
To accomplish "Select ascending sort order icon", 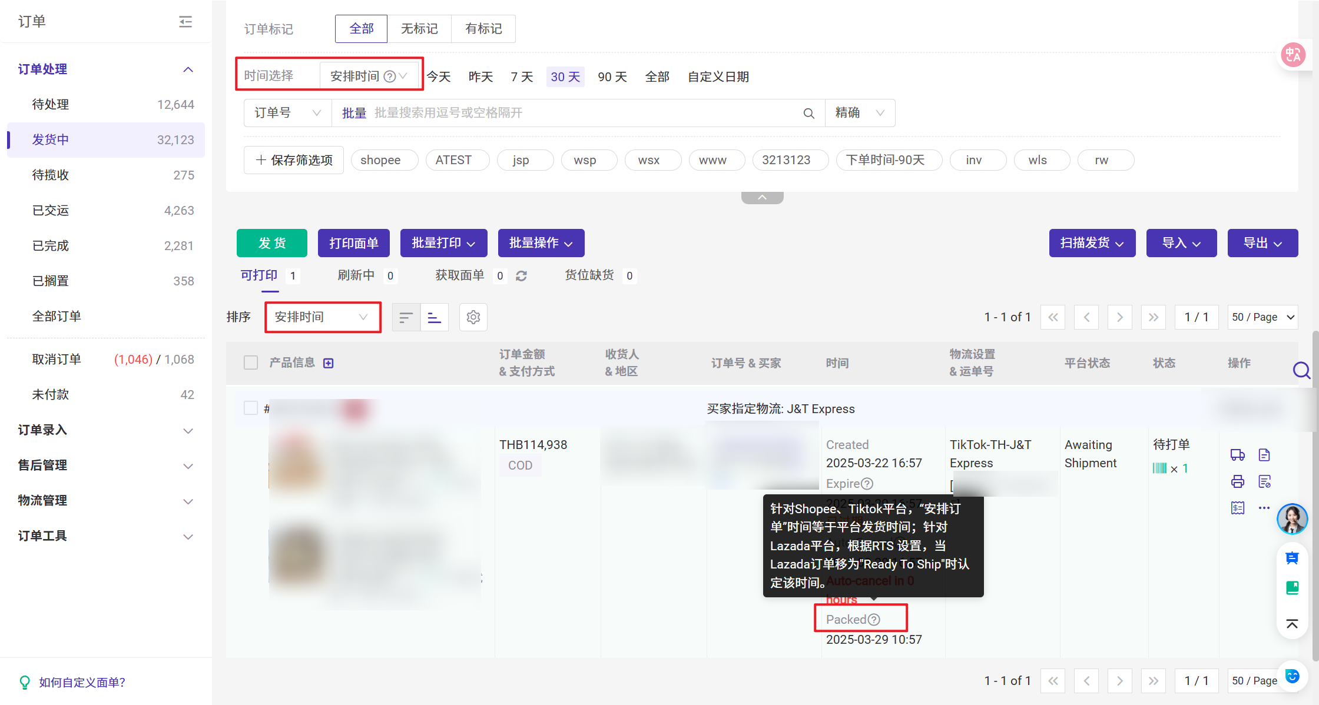I will coord(435,317).
